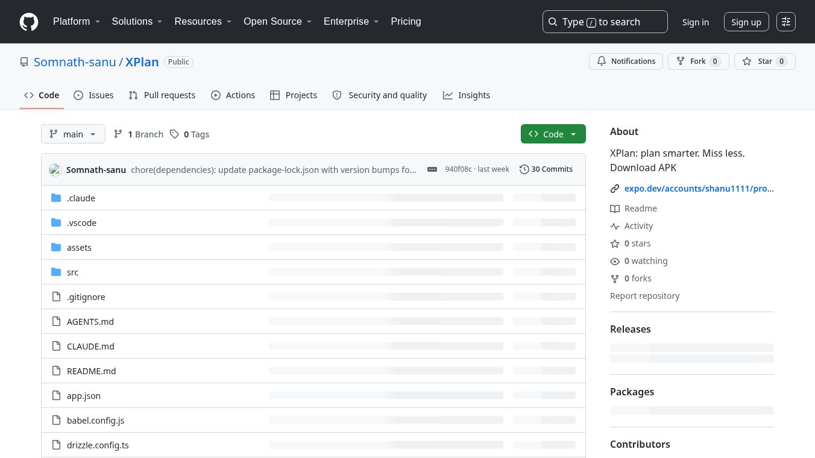Click the .vscode folder icon
Viewport: 815px width, 458px height.
point(56,222)
